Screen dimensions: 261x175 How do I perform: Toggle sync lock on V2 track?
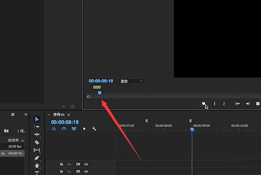[x=78, y=171]
